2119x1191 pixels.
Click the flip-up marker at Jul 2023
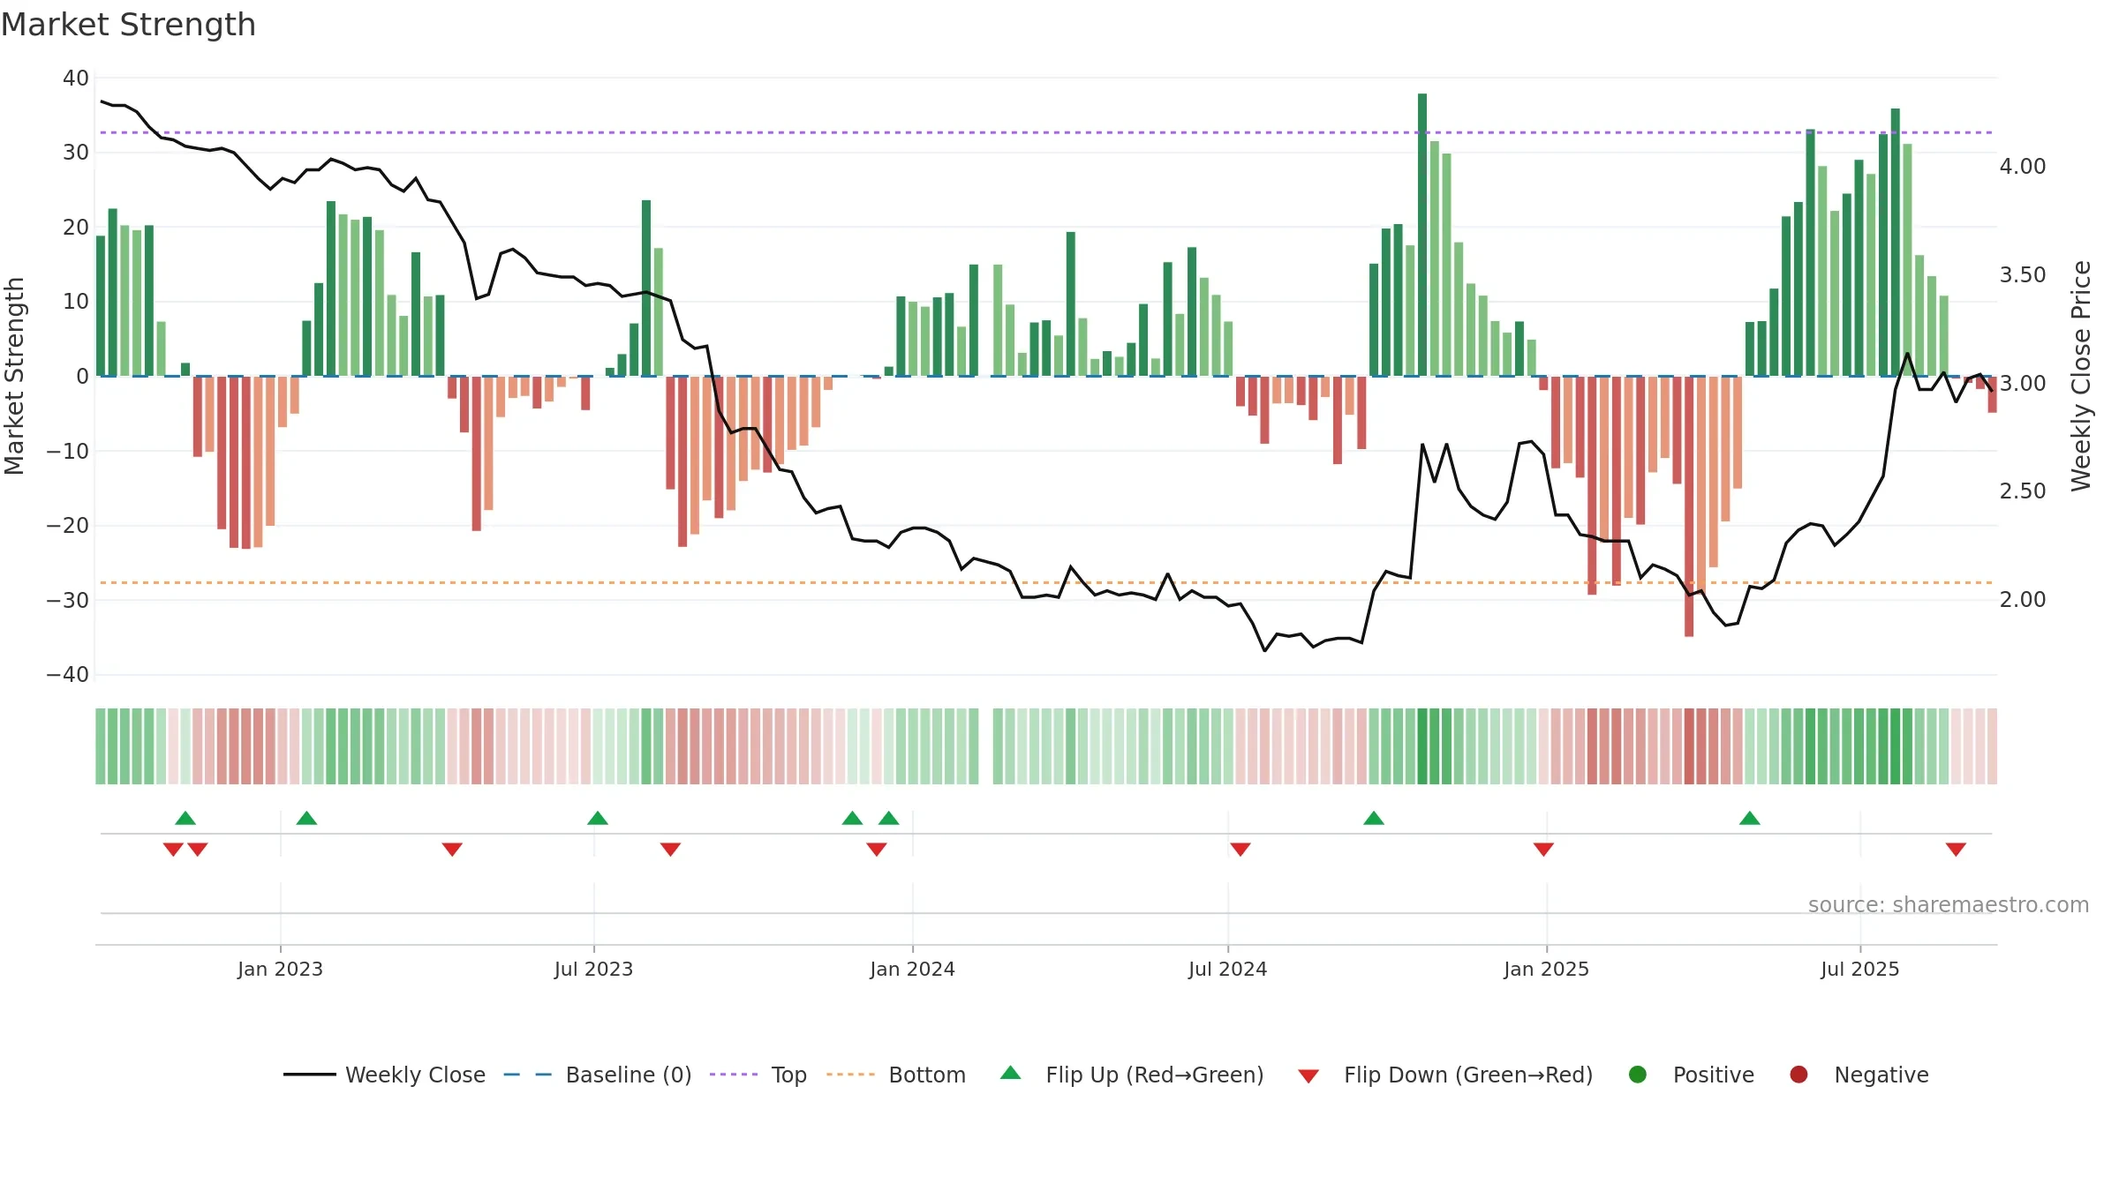pyautogui.click(x=598, y=818)
